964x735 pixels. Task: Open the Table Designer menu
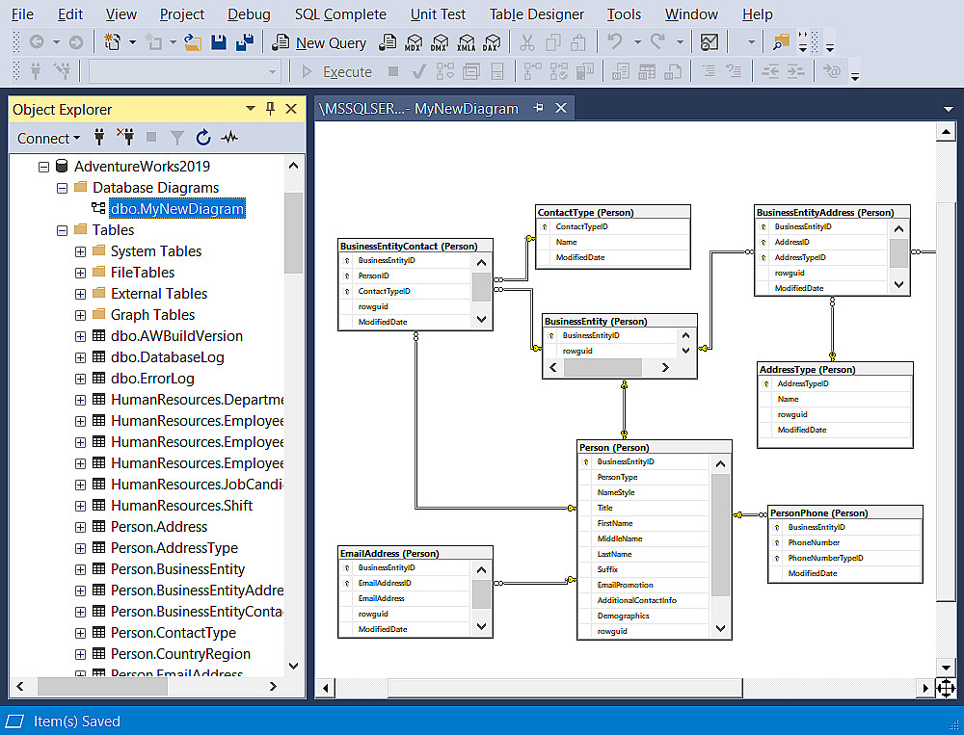coord(536,14)
